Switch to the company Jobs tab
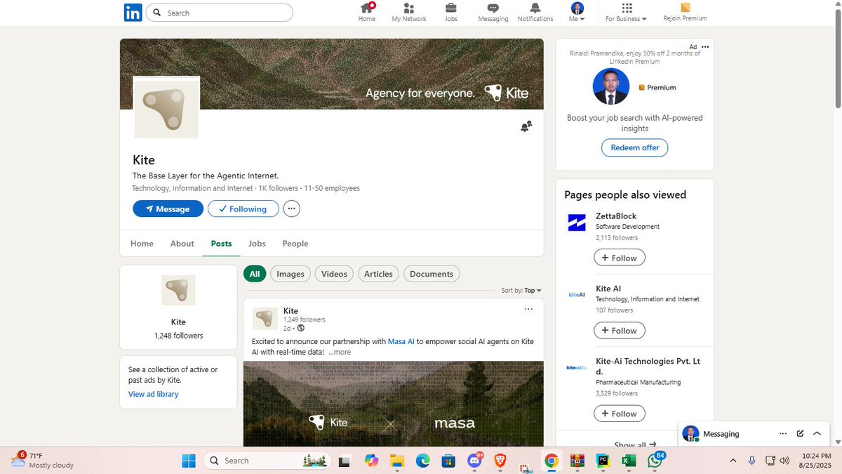This screenshot has height=474, width=842. [257, 244]
